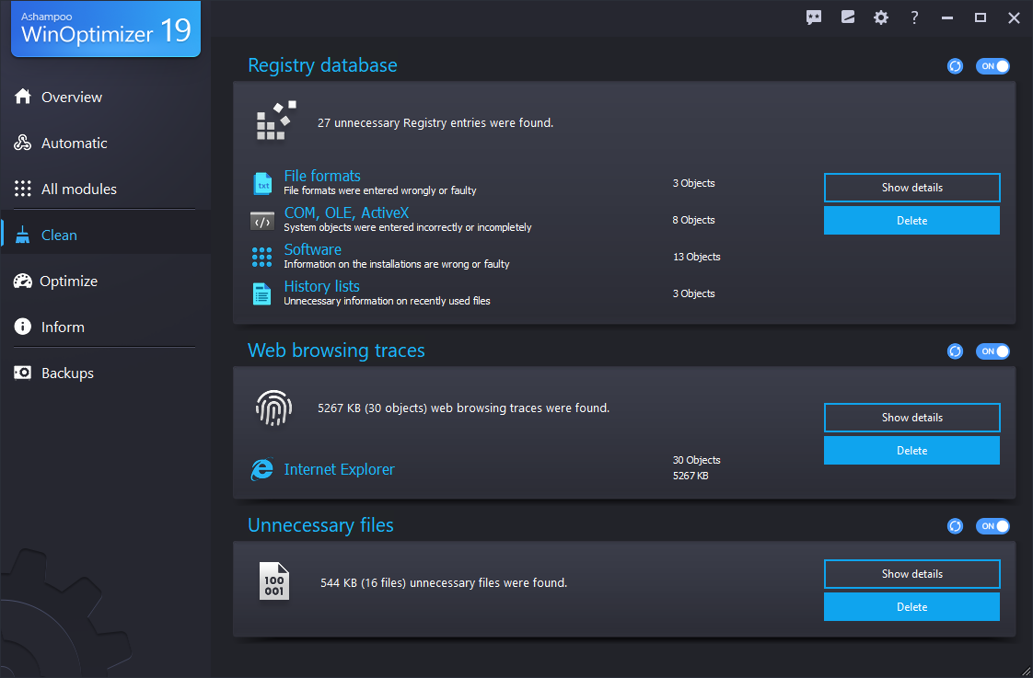
Task: Click Show details for unnecessary files
Action: click(911, 573)
